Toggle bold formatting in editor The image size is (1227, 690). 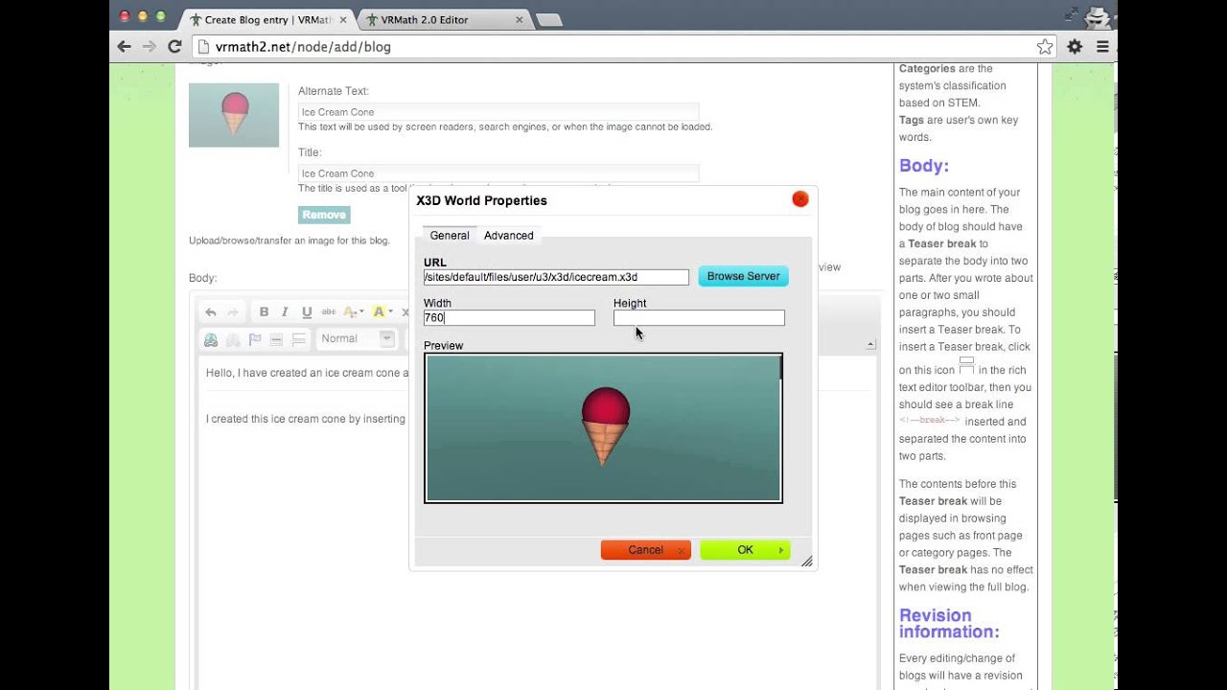264,312
